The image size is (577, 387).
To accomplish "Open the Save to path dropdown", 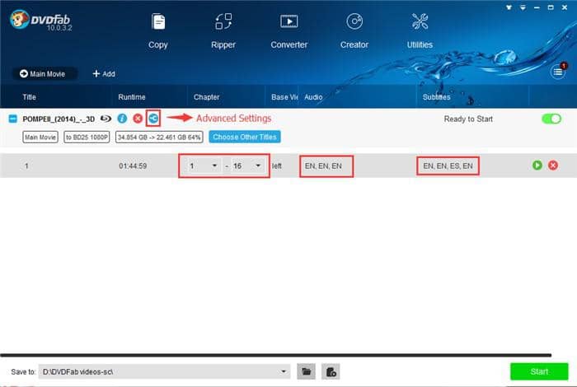I will coord(284,371).
